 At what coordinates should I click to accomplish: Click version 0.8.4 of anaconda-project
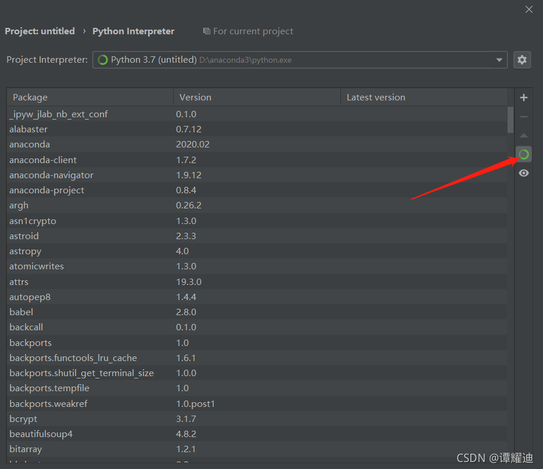[186, 190]
